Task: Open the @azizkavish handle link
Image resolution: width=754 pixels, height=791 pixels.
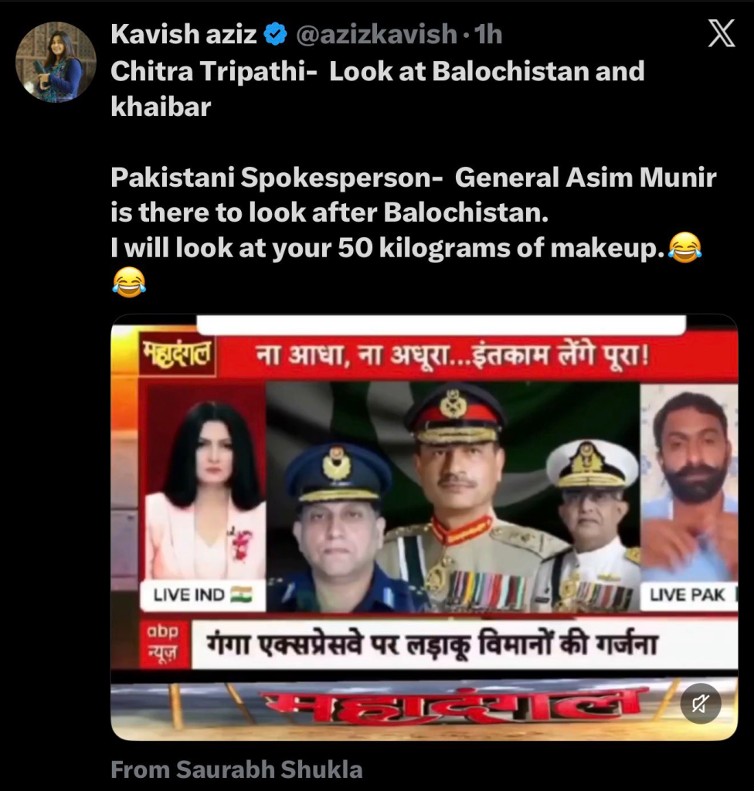Action: 376,34
